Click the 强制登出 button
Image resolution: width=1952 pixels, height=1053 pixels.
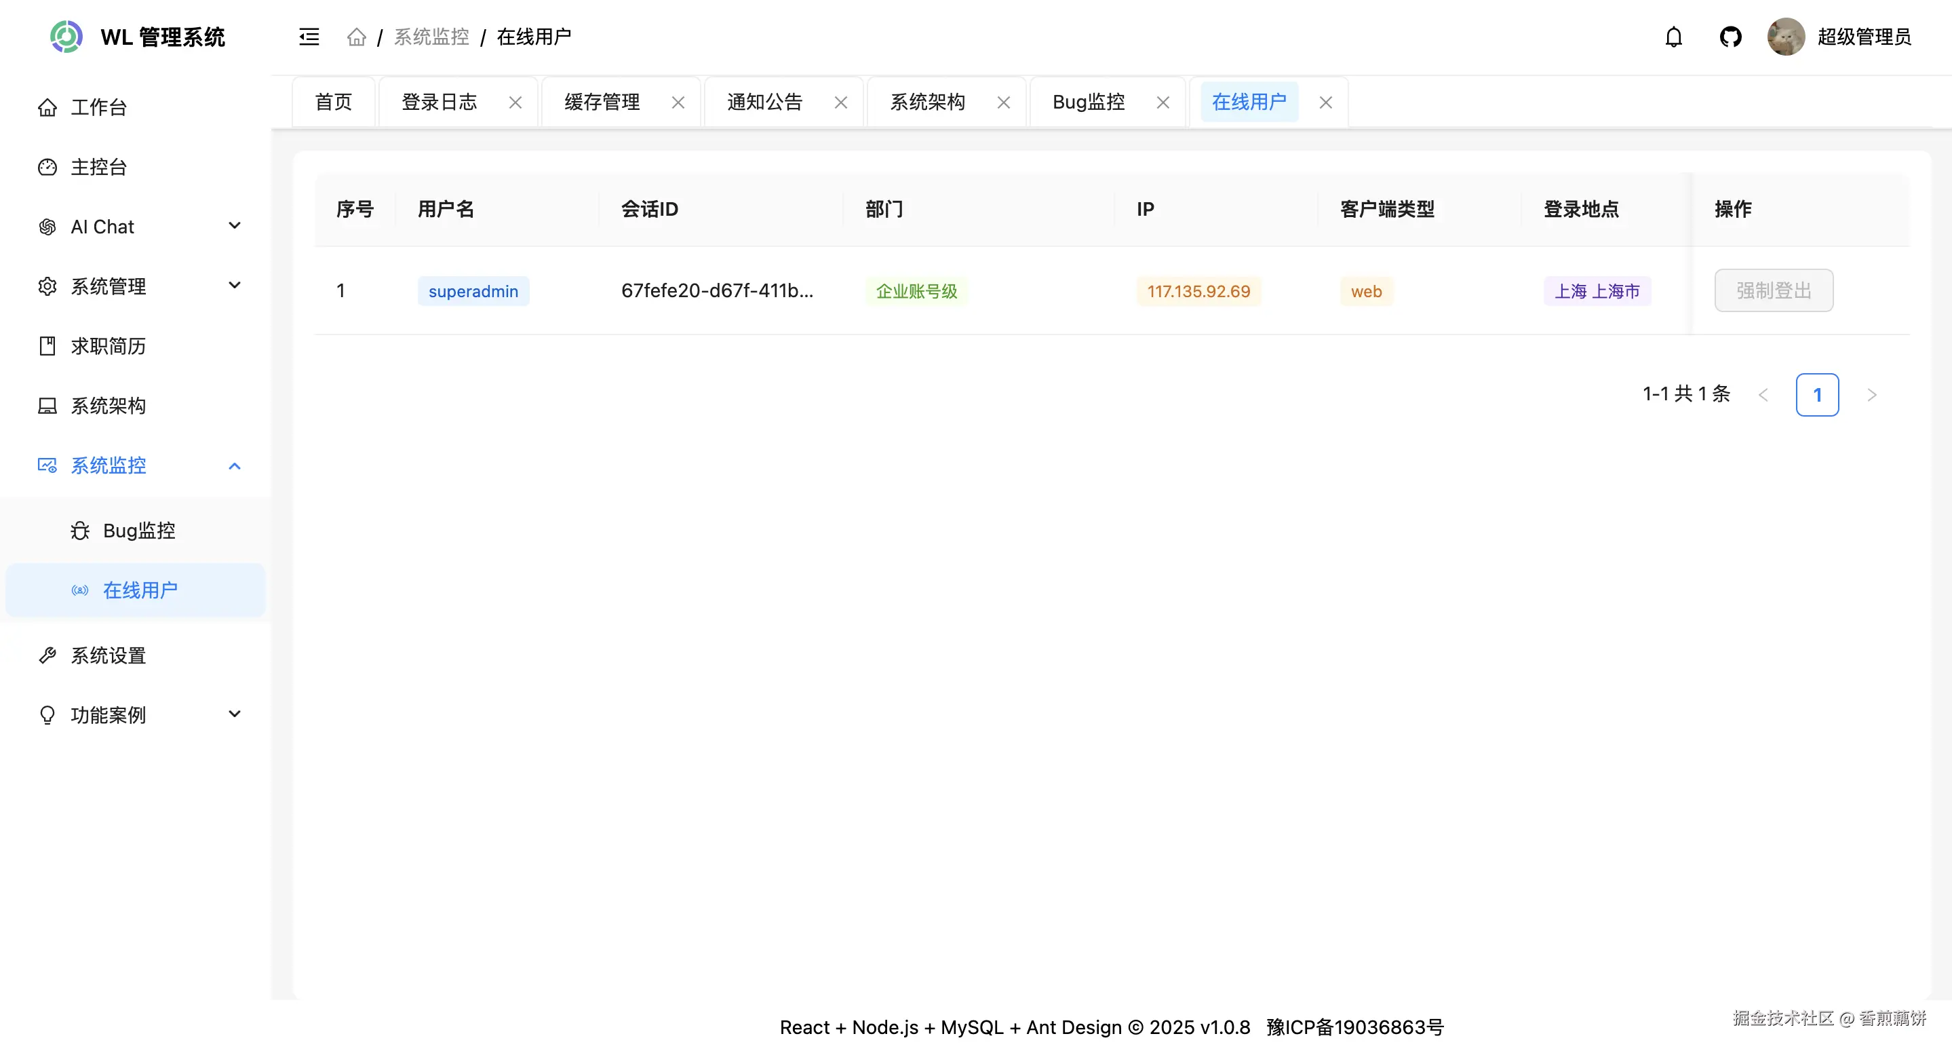[x=1773, y=290]
